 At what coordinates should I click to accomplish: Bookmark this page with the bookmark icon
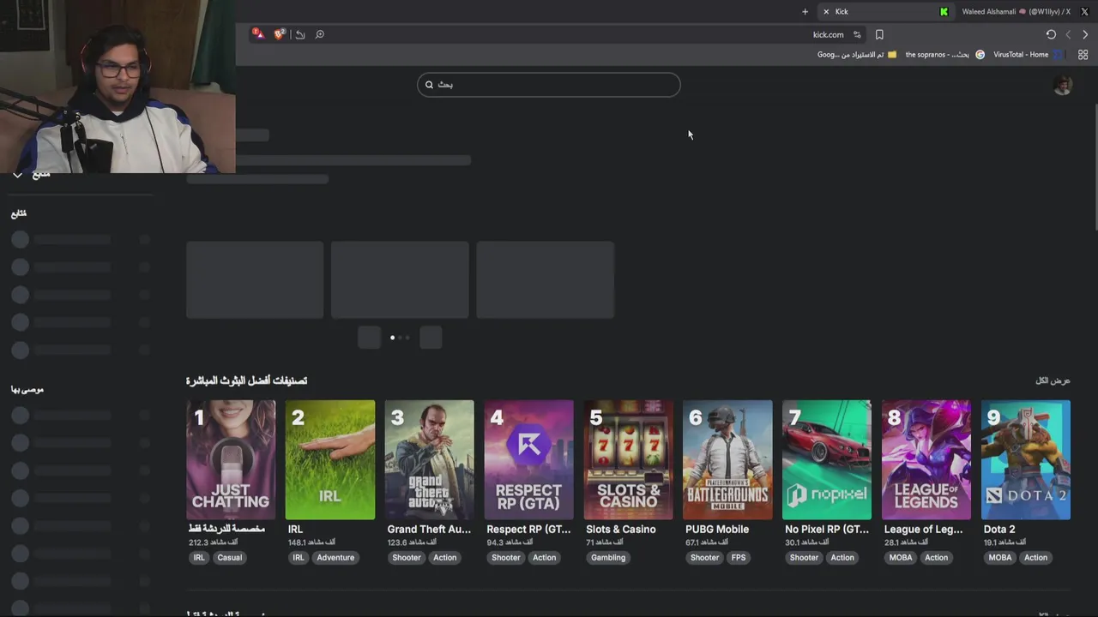pyautogui.click(x=879, y=34)
